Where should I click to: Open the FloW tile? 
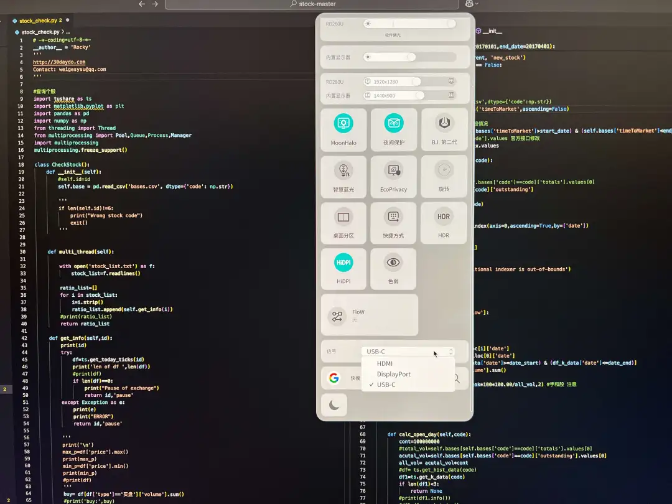pos(370,315)
